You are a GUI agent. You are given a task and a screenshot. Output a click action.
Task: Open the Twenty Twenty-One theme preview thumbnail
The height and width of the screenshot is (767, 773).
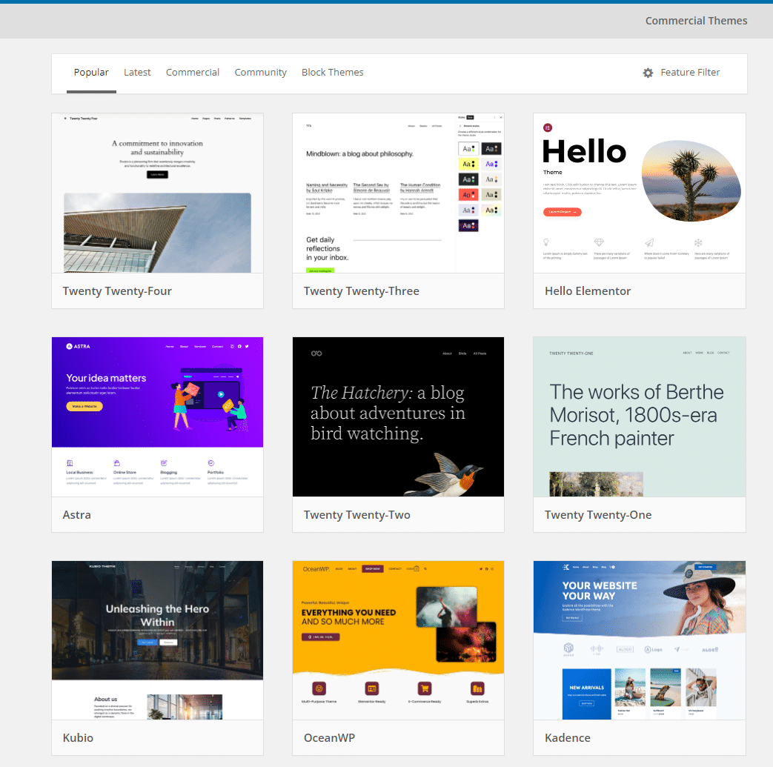[x=640, y=417]
